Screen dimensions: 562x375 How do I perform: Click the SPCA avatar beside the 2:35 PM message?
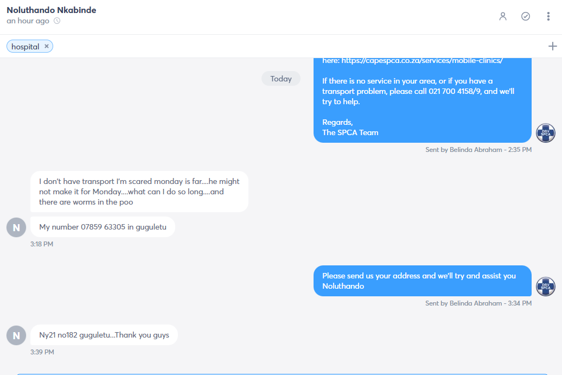pyautogui.click(x=546, y=133)
